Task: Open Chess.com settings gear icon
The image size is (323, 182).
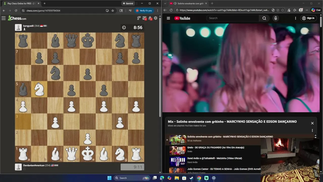Action: (x=156, y=18)
